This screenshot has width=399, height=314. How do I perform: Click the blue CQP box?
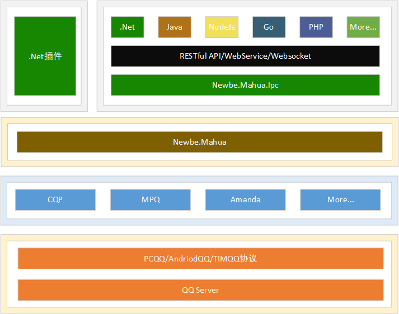tap(55, 199)
